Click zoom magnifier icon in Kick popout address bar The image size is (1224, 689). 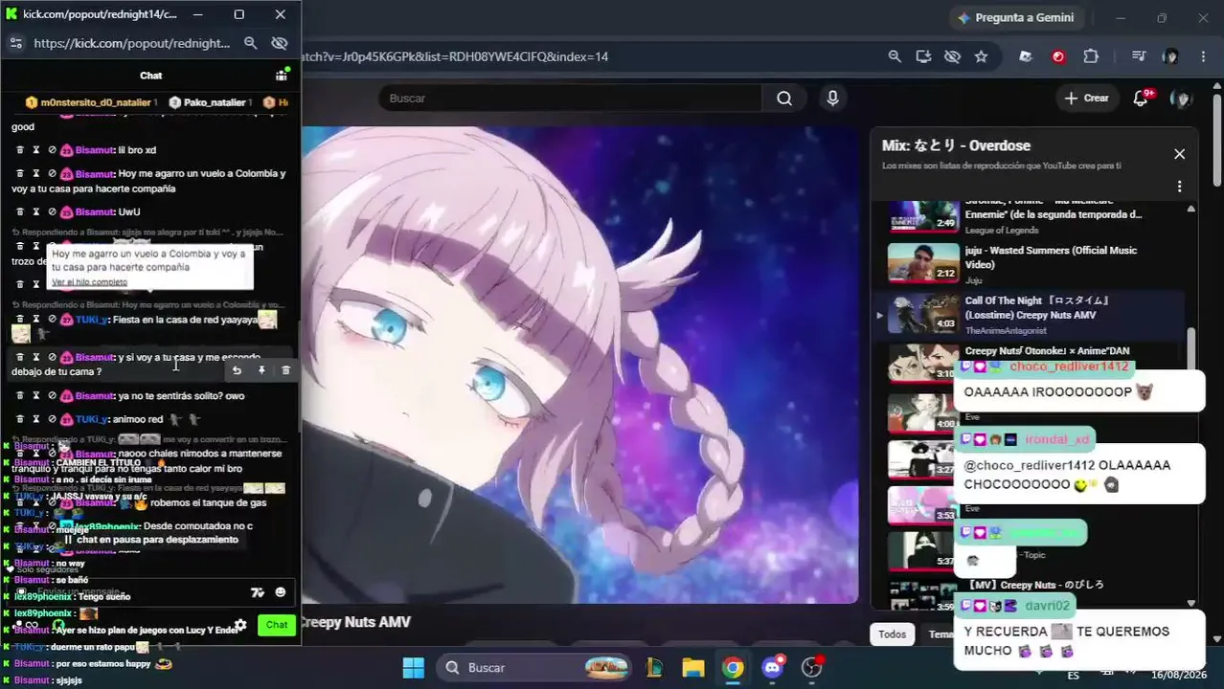[250, 43]
